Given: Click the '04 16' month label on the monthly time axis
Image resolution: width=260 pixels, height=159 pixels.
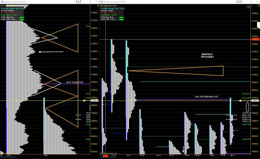Looking at the screenshot, I should click(x=187, y=156).
